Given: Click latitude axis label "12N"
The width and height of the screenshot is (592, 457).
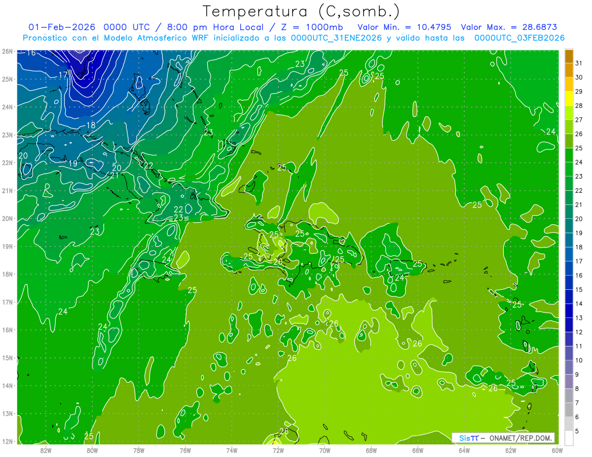Looking at the screenshot, I should (x=7, y=441).
